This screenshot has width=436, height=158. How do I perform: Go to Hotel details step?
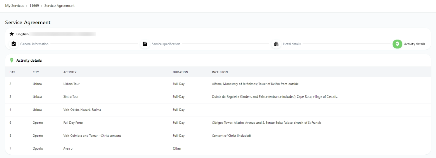[292, 44]
